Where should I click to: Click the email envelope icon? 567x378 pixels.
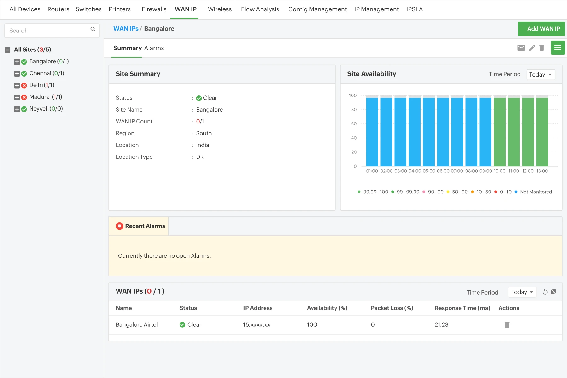(x=521, y=48)
